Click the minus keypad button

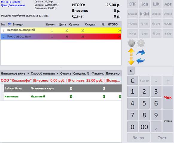[156, 81]
